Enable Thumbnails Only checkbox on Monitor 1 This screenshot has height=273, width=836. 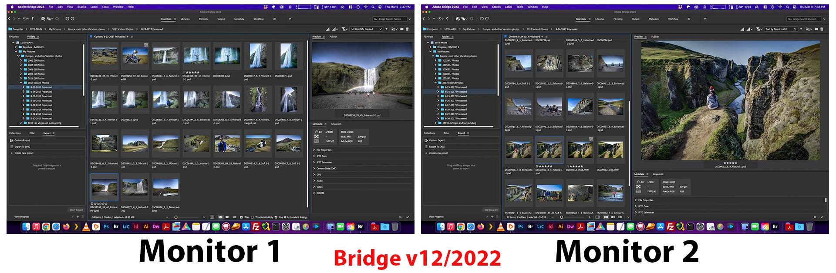pos(252,217)
